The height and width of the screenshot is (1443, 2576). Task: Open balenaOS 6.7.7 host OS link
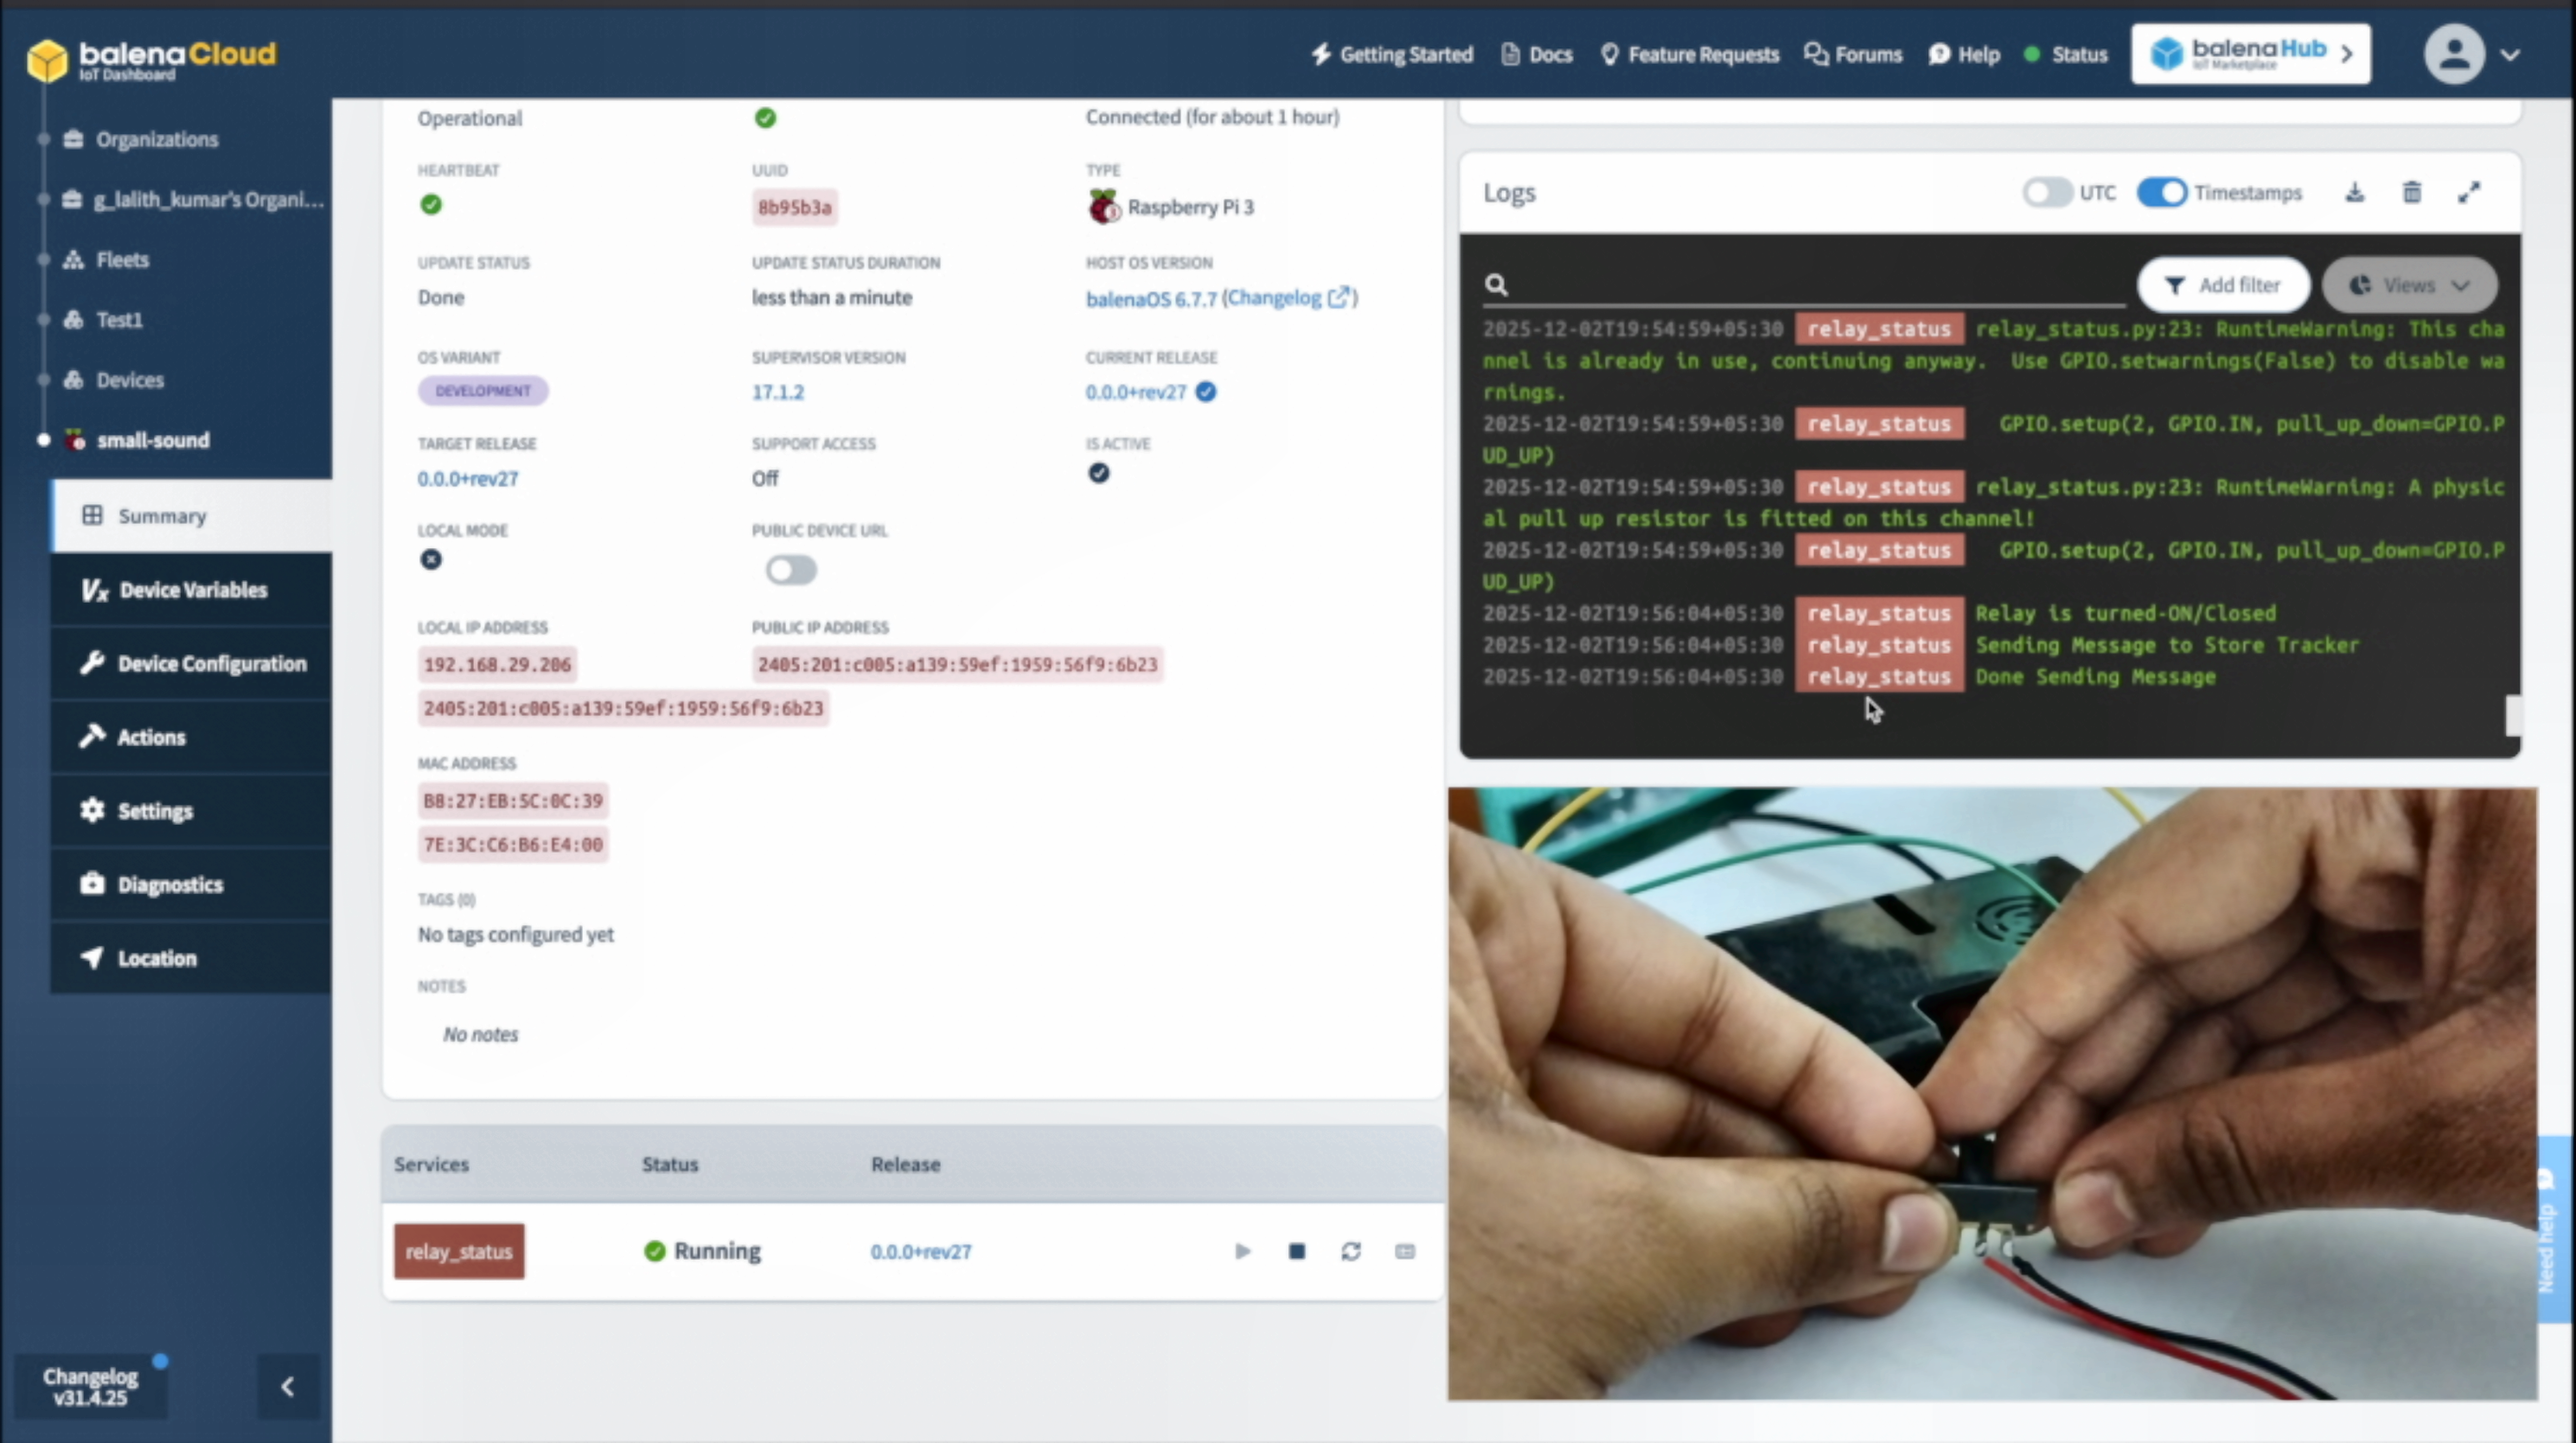[1151, 299]
